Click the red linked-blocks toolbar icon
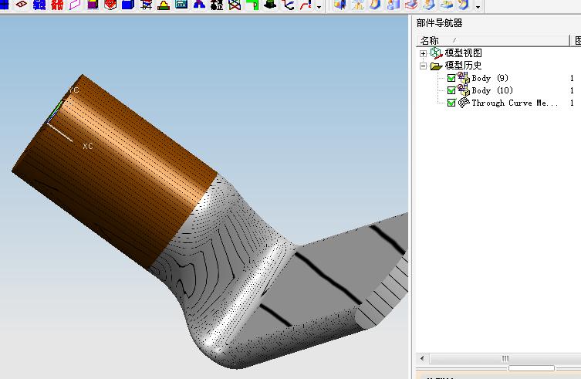 [x=57, y=5]
